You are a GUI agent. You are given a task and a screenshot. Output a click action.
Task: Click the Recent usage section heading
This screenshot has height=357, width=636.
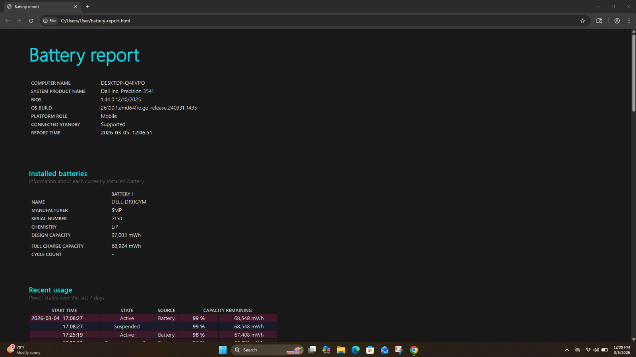coord(50,290)
